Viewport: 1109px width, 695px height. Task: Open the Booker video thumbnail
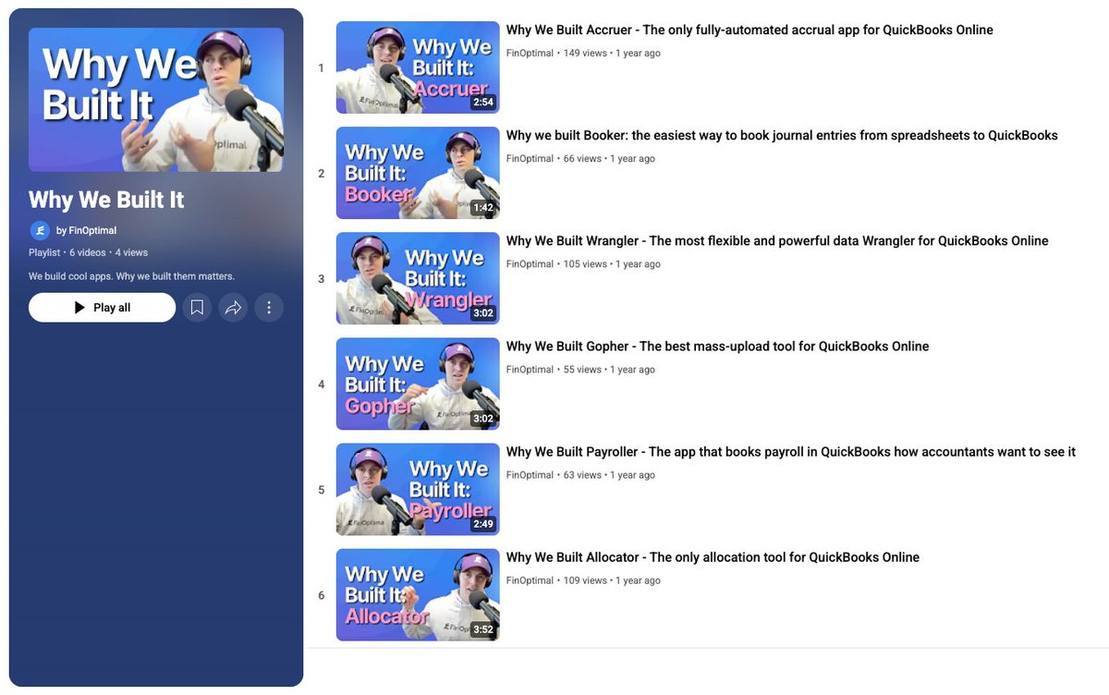tap(418, 173)
